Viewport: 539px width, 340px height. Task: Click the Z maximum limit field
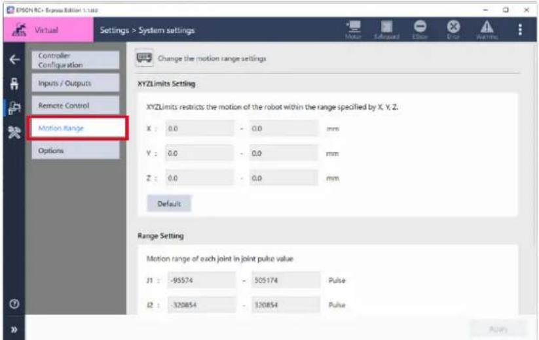pos(284,178)
